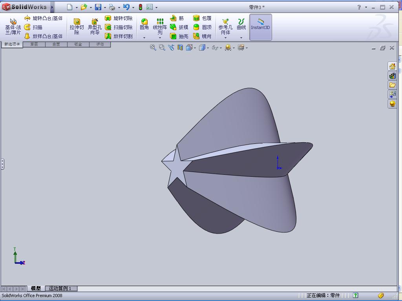Screen dimensions: 402x301
Task: Toggle the Instant3D button
Action: [260, 27]
